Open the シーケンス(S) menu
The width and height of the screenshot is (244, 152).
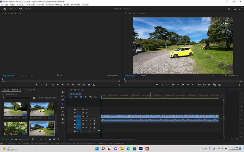coord(30,5)
